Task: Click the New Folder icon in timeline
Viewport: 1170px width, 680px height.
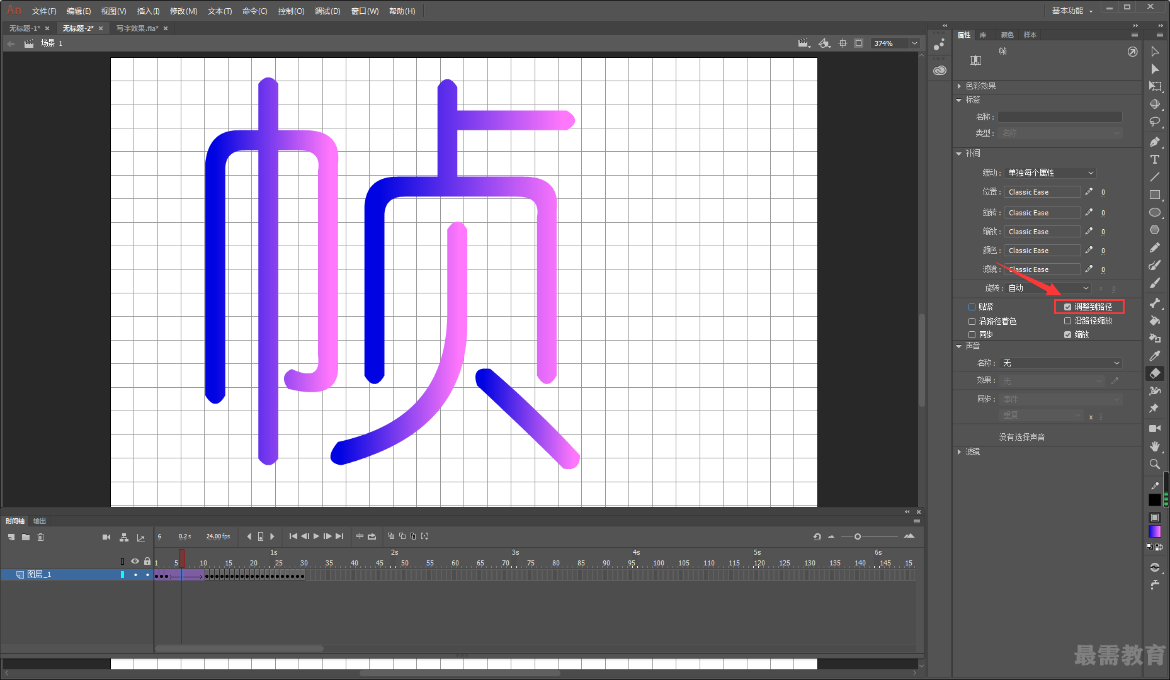Action: click(x=26, y=537)
